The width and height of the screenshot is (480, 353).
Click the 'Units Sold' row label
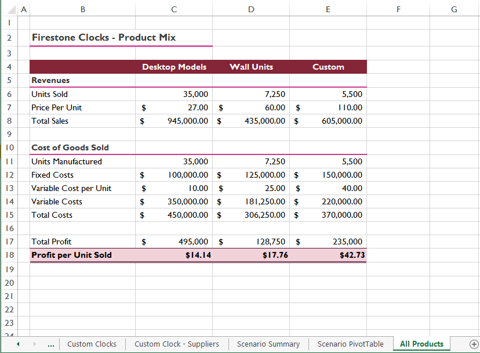[x=49, y=94]
